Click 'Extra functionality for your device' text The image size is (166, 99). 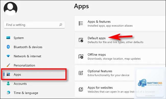[109, 75]
